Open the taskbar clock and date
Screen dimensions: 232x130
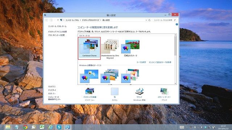click(x=223, y=127)
